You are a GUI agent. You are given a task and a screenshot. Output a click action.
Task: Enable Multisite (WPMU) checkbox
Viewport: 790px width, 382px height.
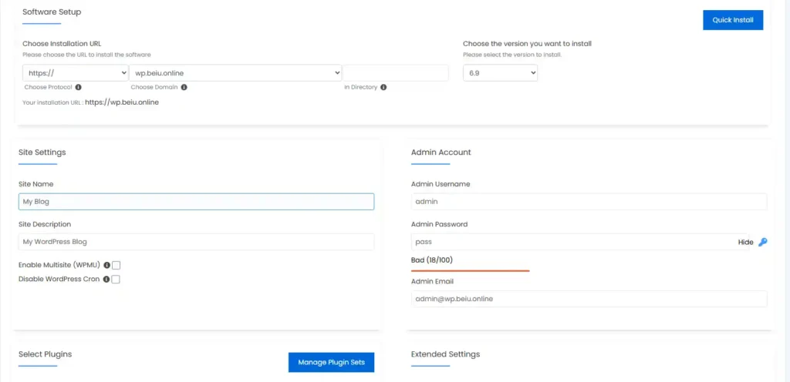coord(116,266)
